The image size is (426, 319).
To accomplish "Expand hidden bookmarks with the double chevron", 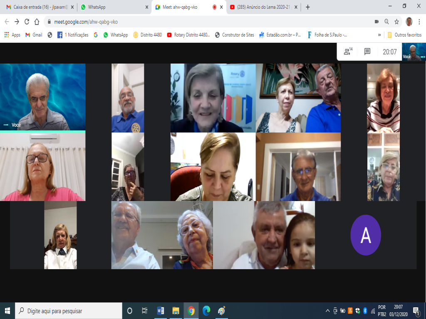I will tap(379, 35).
